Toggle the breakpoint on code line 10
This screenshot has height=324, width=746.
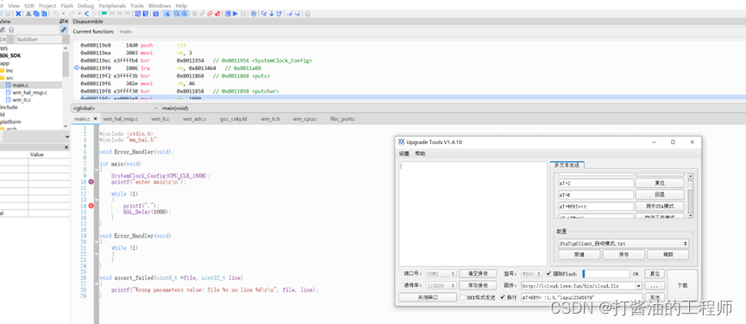coord(91,182)
